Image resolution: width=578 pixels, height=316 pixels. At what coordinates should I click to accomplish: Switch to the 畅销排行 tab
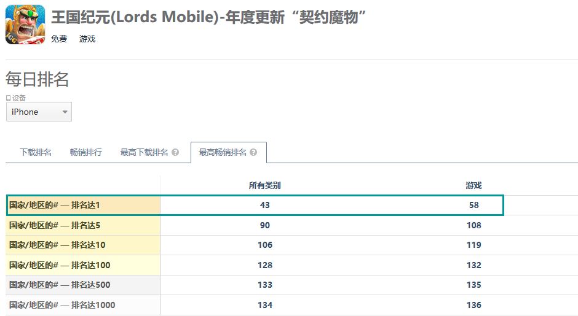pyautogui.click(x=86, y=153)
